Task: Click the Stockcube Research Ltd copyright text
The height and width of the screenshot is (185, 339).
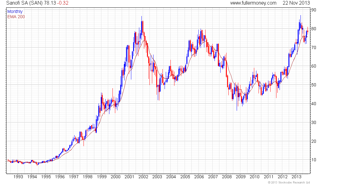Action: 289,183
